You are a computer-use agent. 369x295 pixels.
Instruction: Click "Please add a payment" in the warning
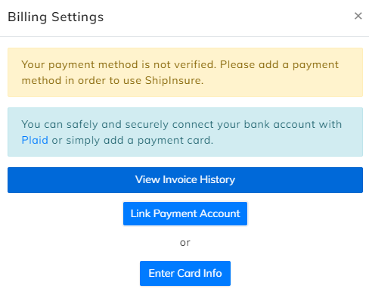(x=279, y=65)
